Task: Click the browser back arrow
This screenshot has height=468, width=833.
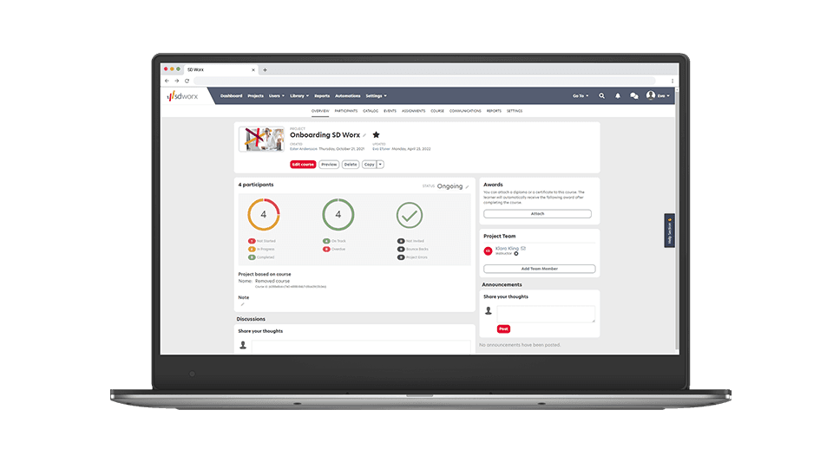Action: pyautogui.click(x=167, y=81)
